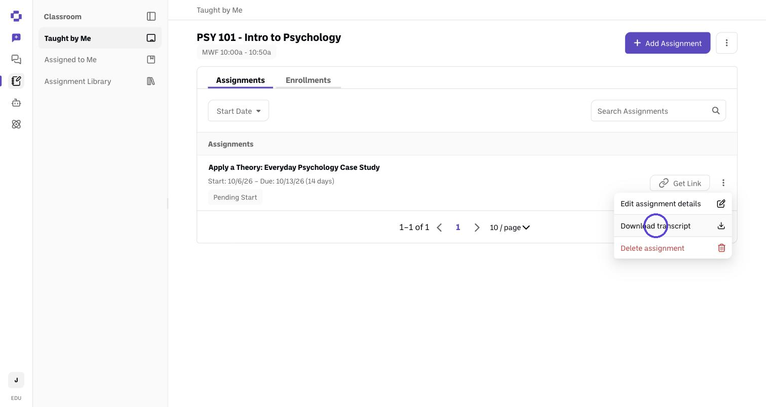Open the Assignment Library section

click(100, 81)
